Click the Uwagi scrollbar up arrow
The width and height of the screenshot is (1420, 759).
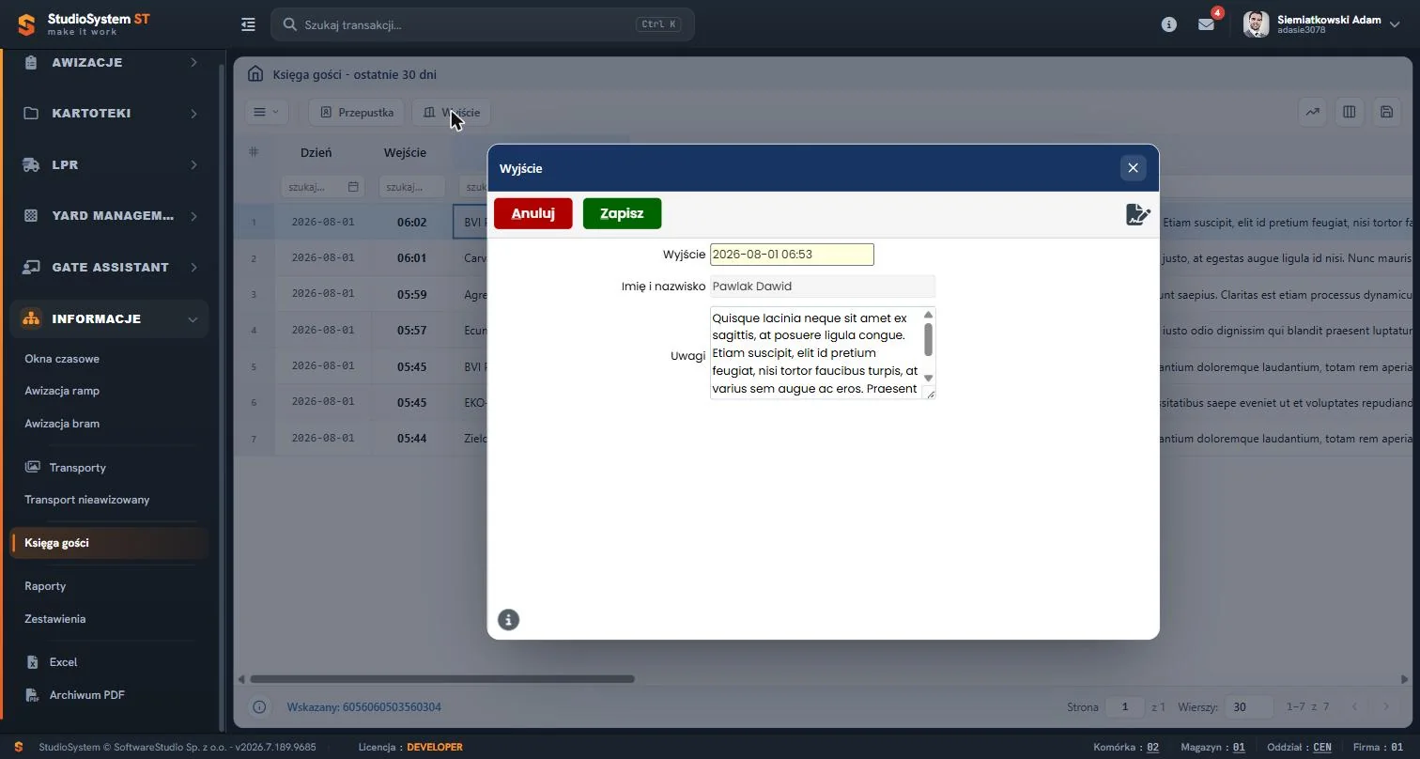click(928, 315)
